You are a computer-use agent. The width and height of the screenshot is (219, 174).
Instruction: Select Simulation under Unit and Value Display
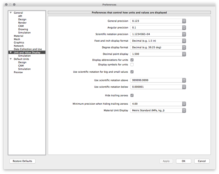coord(24,56)
